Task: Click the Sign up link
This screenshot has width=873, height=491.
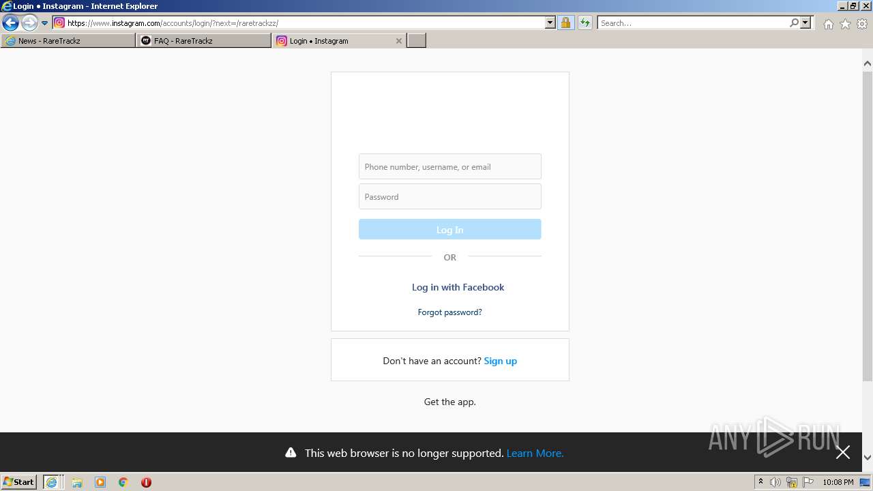Action: pos(501,361)
